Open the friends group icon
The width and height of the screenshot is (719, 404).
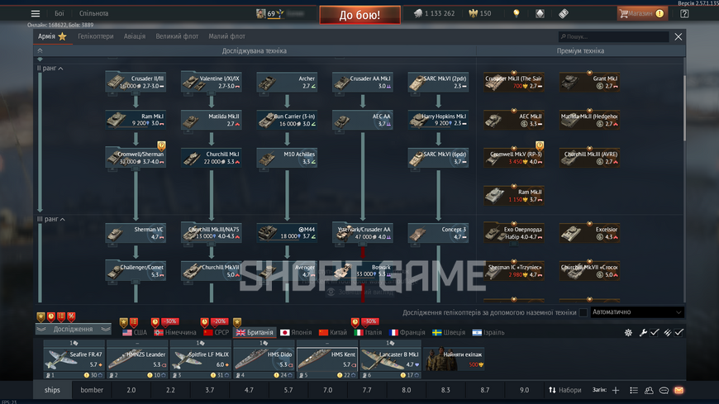[x=649, y=390]
